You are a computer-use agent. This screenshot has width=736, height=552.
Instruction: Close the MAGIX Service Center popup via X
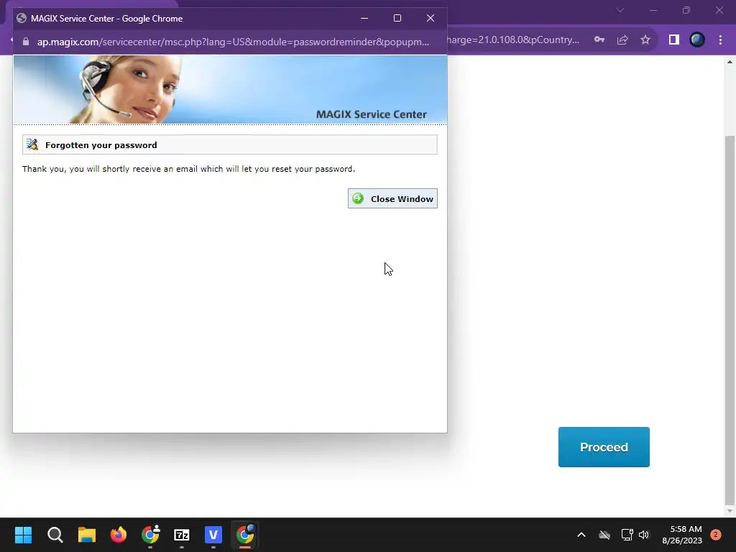[x=431, y=18]
